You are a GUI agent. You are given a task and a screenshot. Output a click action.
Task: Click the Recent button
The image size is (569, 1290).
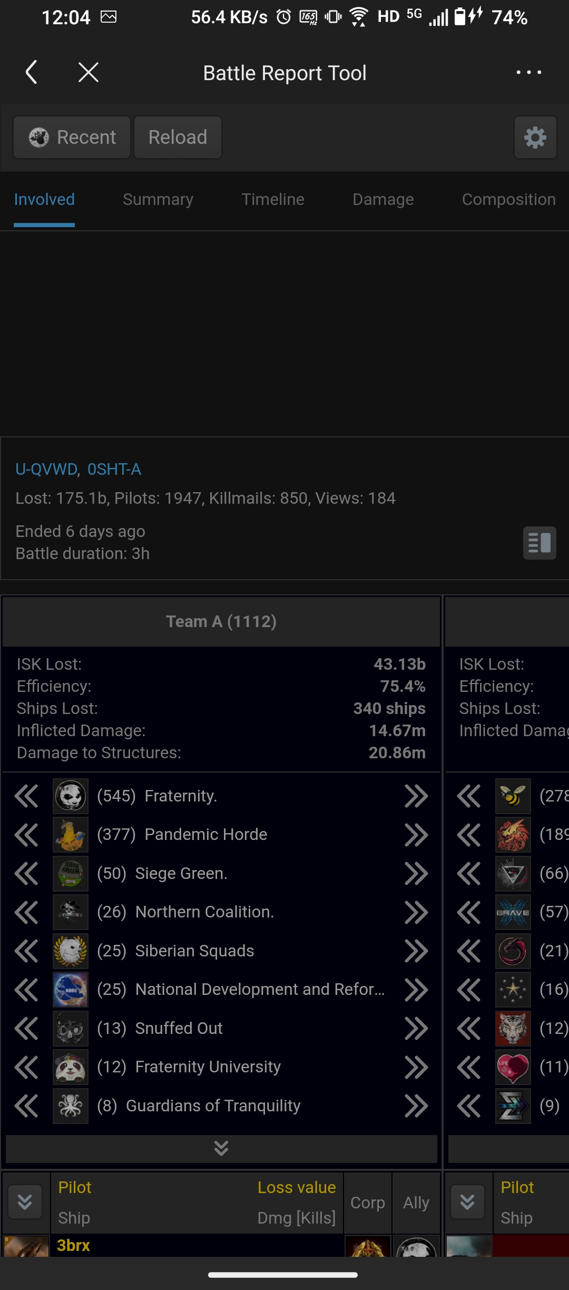[72, 138]
